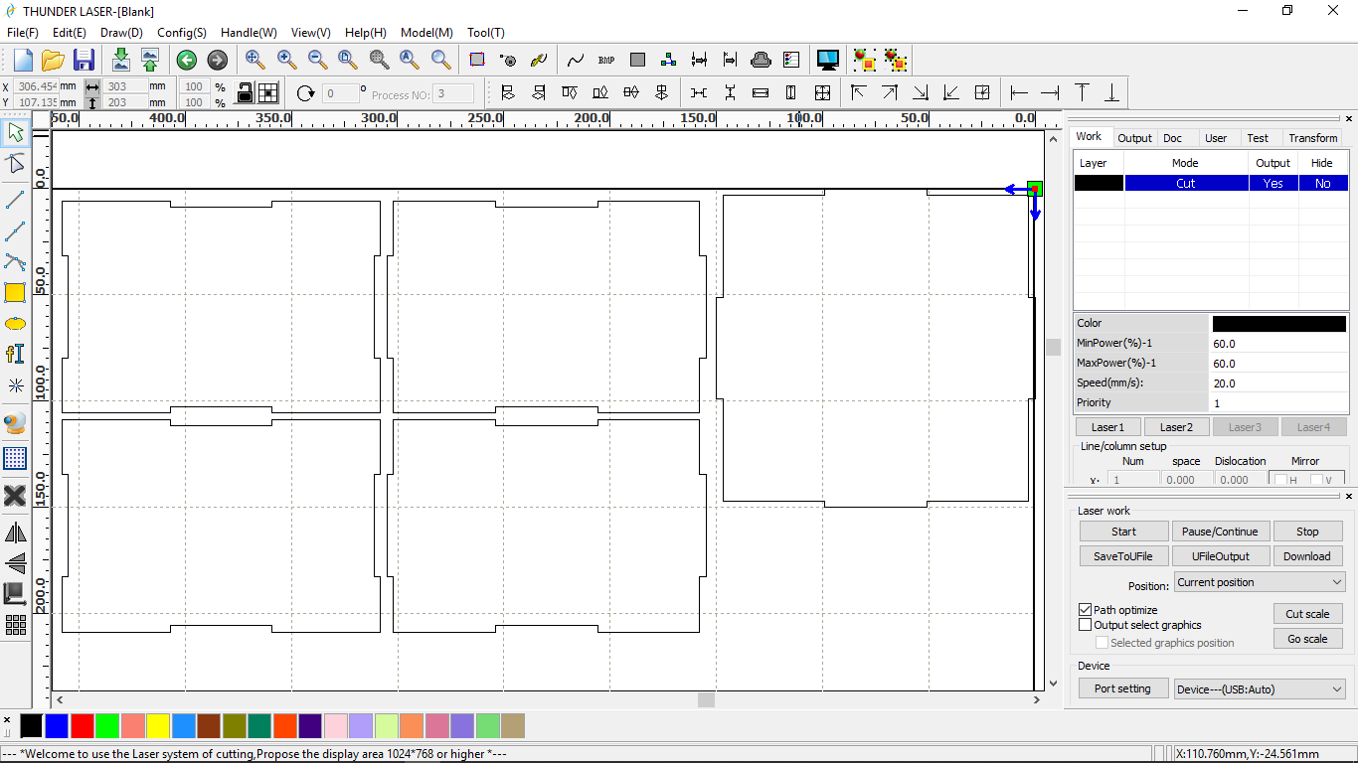
Task: Click the Zoom Out magnifier icon
Action: click(317, 60)
